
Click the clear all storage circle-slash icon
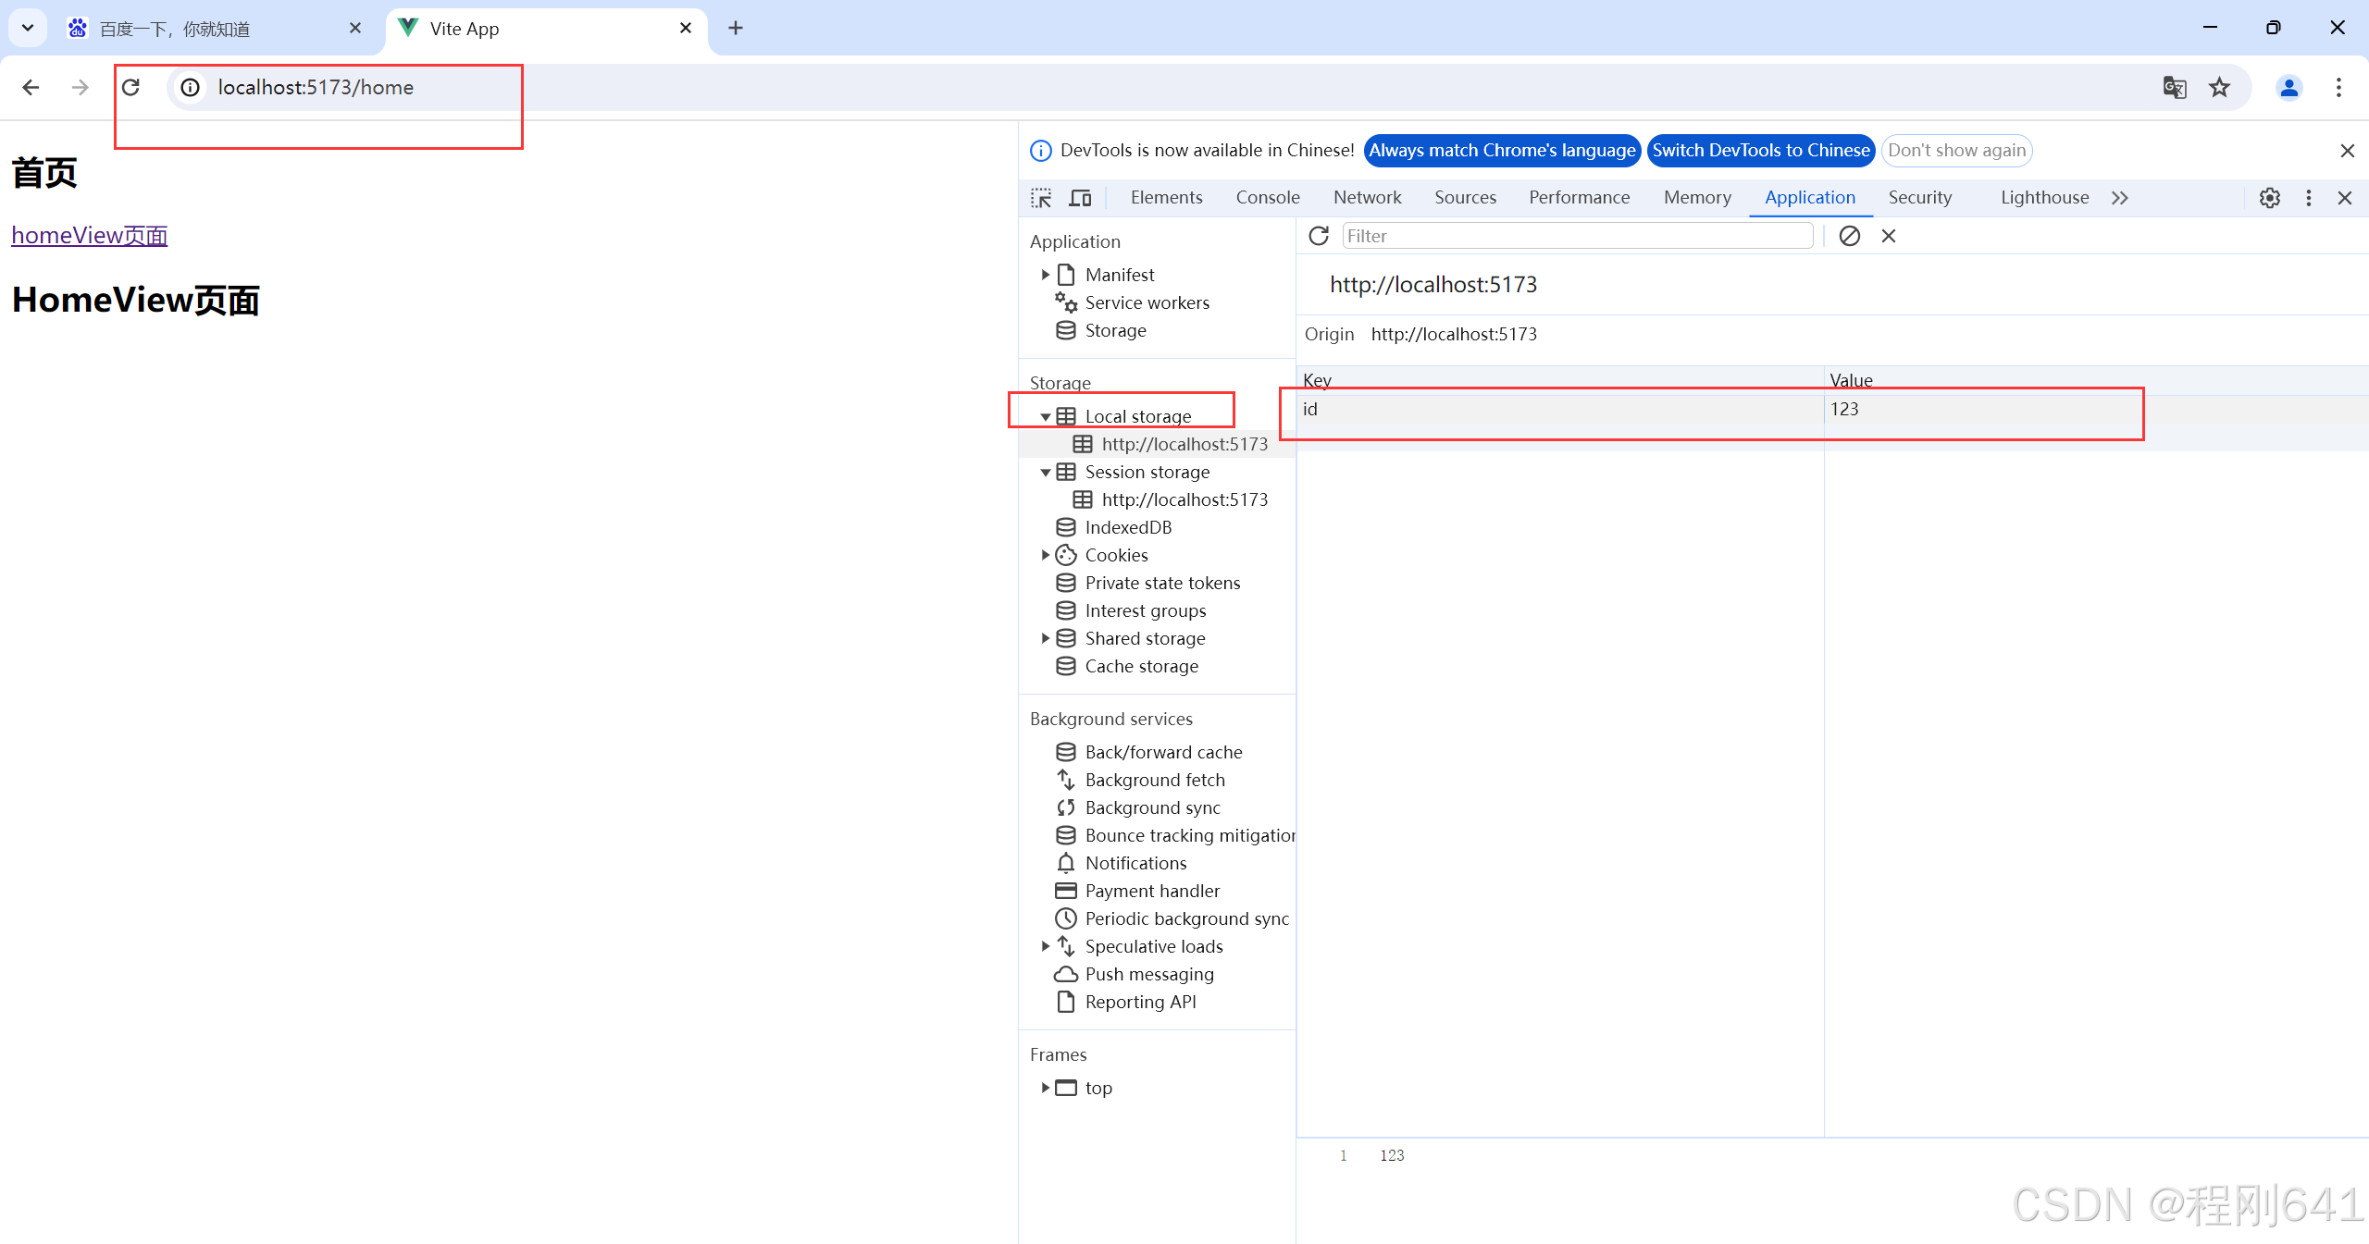[1849, 236]
